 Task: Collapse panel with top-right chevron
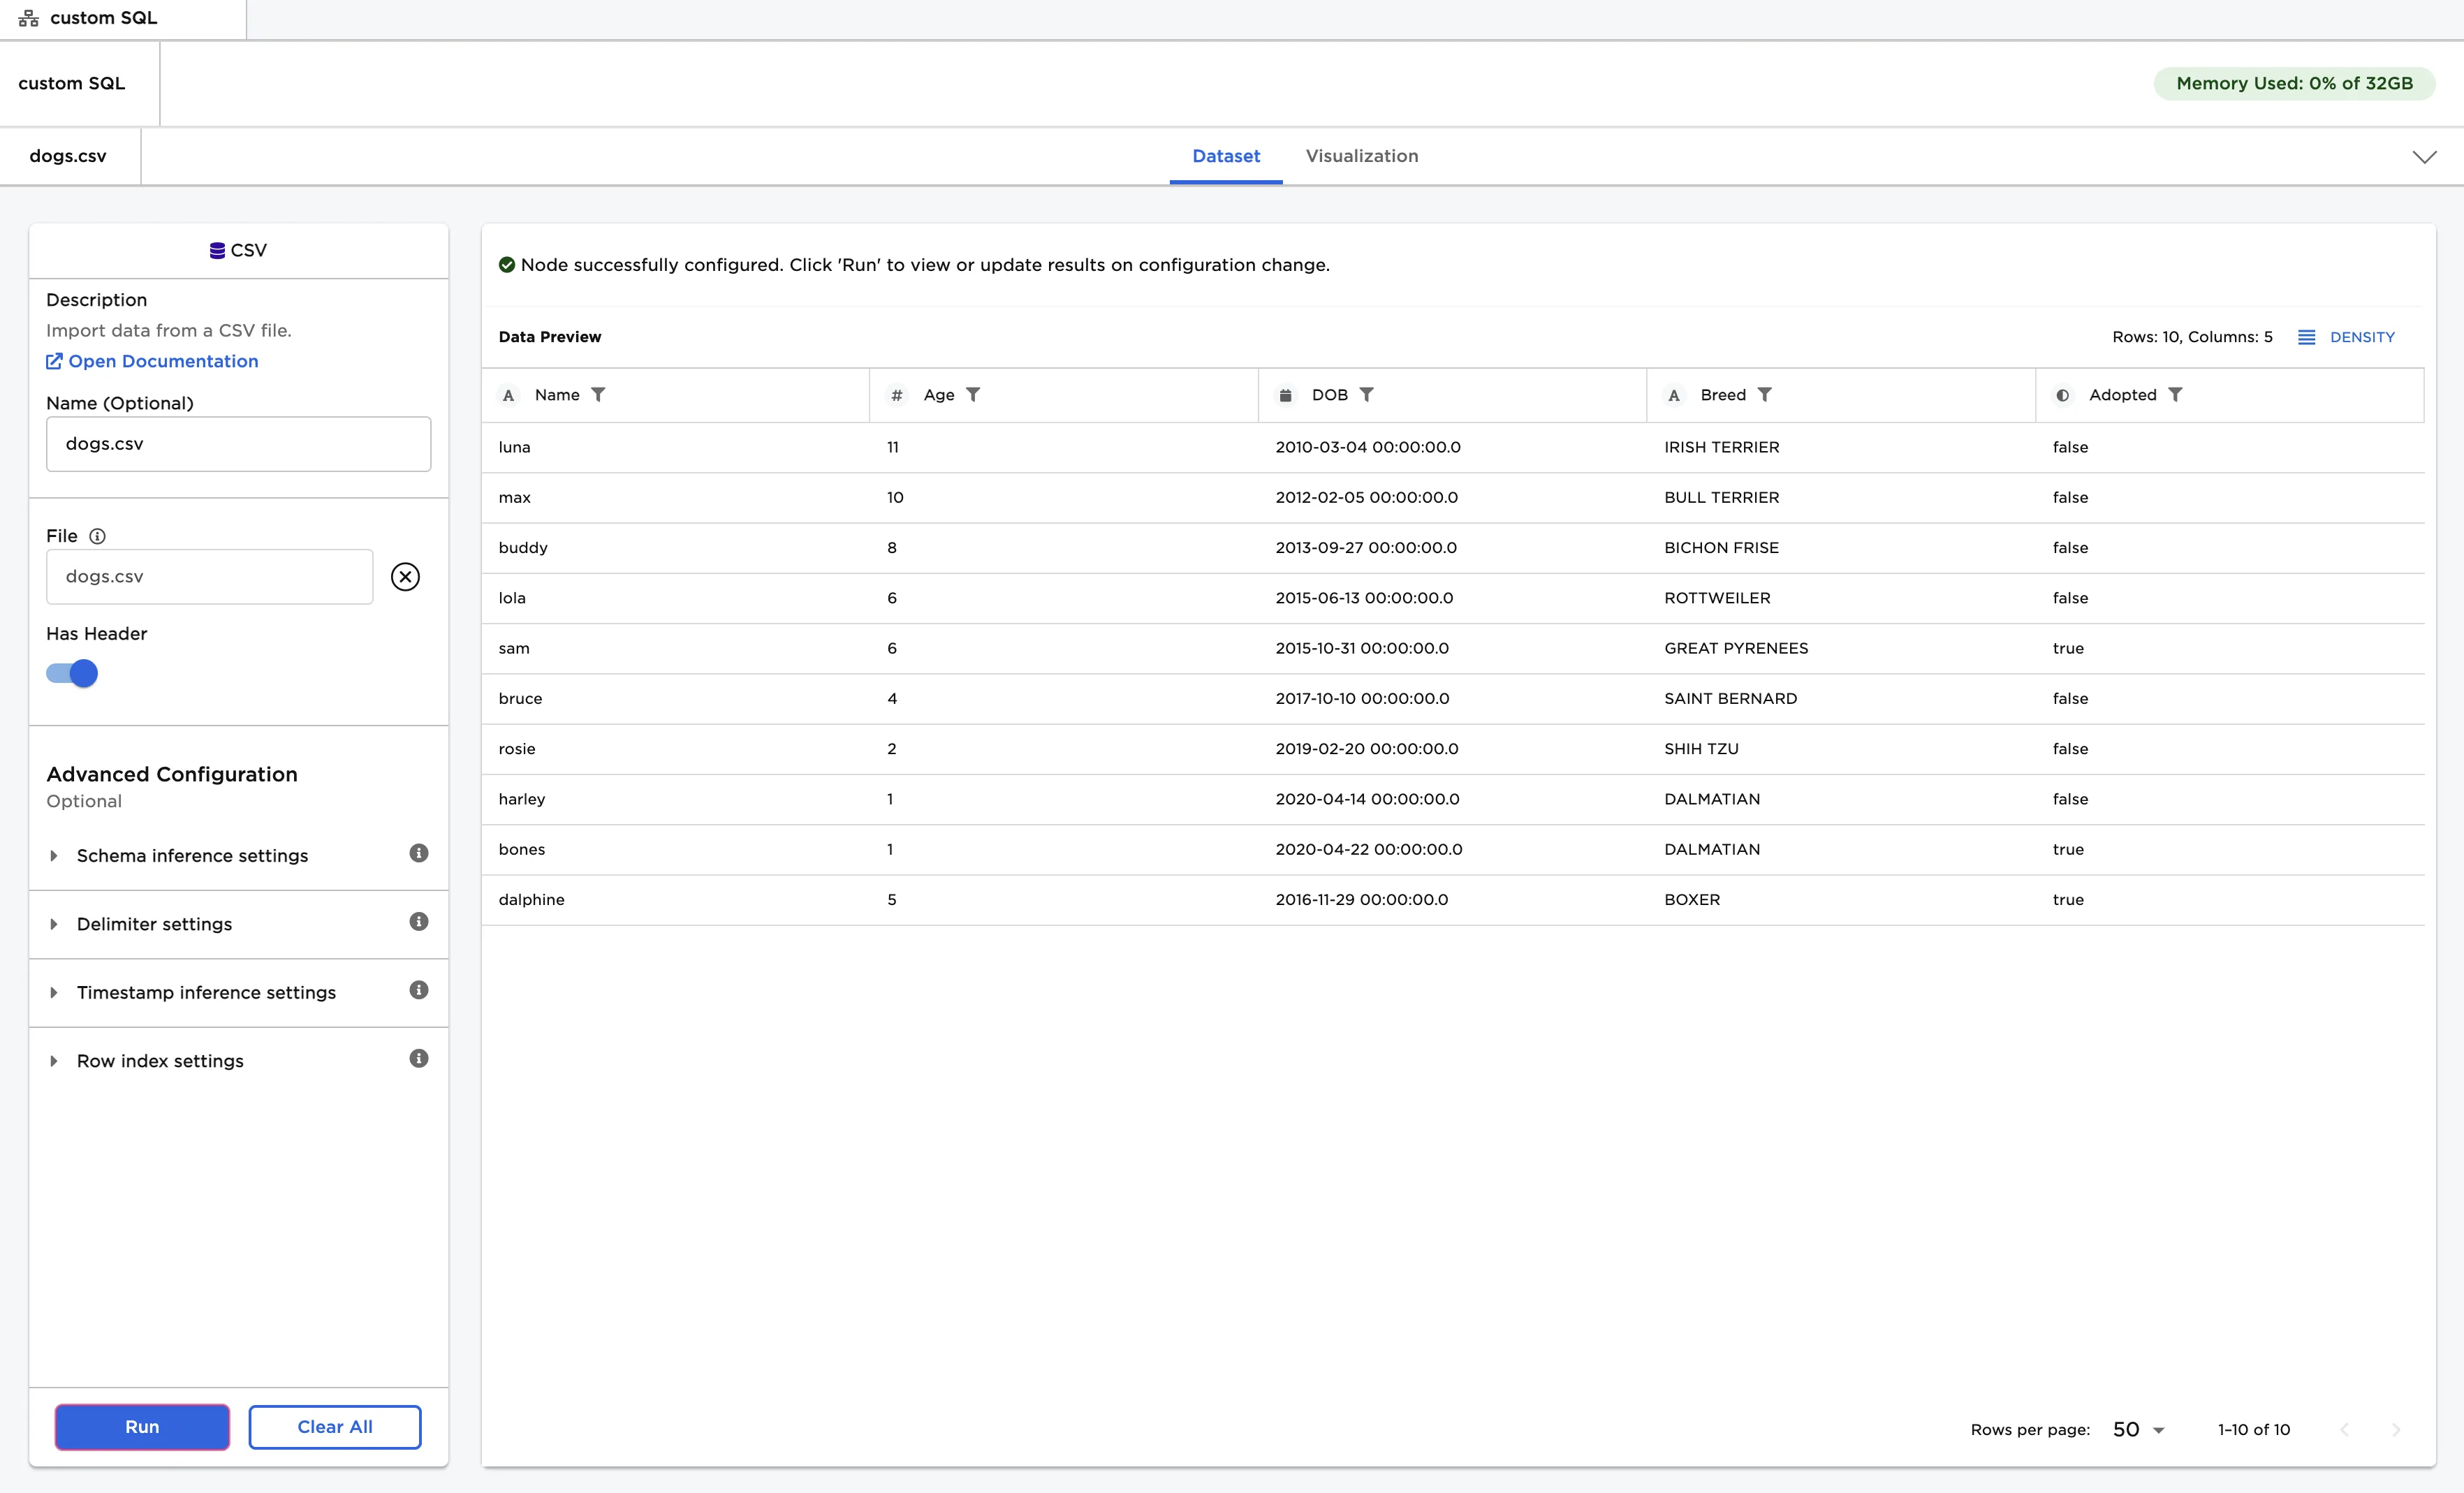tap(2424, 157)
